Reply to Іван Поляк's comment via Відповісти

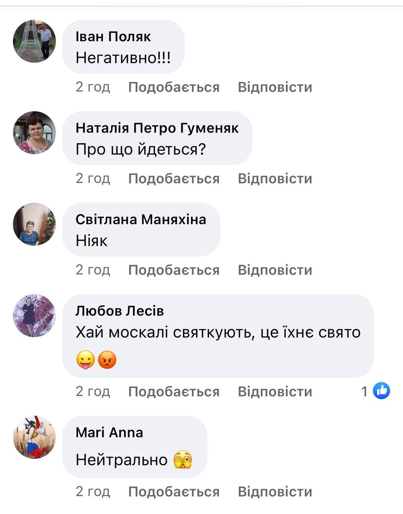pyautogui.click(x=275, y=87)
